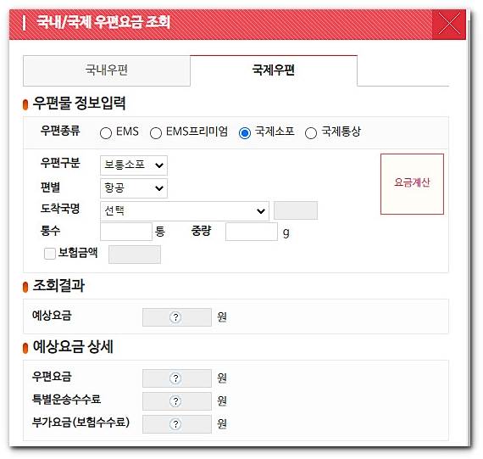Close the 우편요금 조회 dialog with X
This screenshot has height=459, width=483.
pos(449,24)
